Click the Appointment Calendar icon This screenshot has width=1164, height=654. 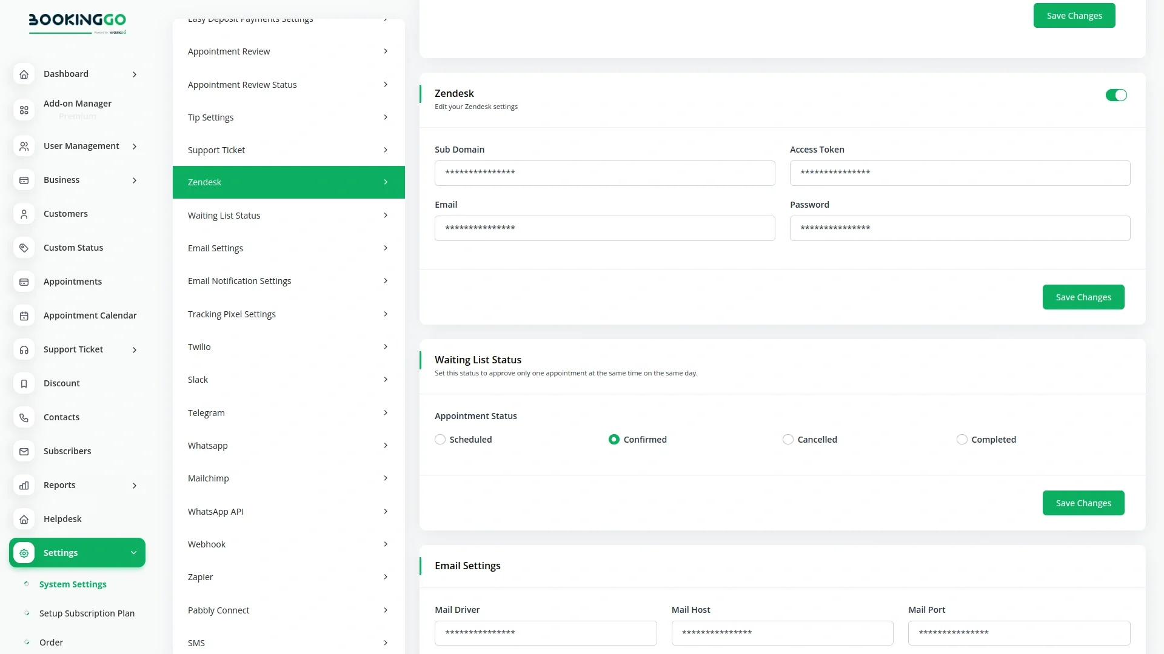point(24,315)
